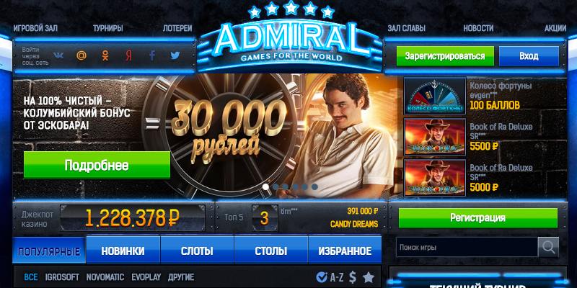The width and height of the screenshot is (577, 288).
Task: Open the Колесо фортуны game thumbnail
Action: click(x=435, y=96)
